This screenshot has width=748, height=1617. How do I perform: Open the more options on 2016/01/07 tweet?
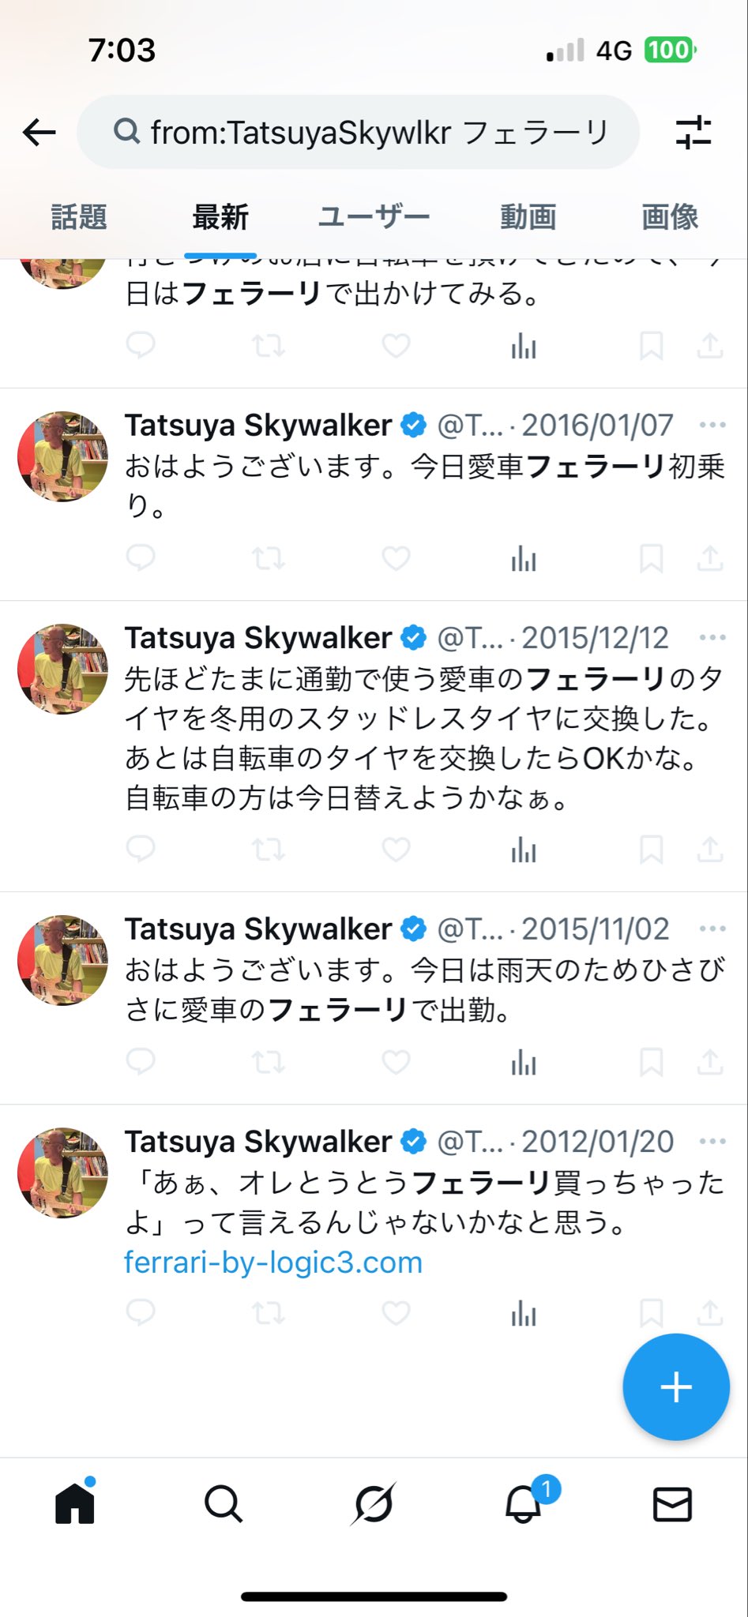point(712,426)
